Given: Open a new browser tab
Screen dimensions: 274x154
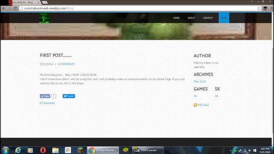Looking at the screenshot, I should pos(45,2).
